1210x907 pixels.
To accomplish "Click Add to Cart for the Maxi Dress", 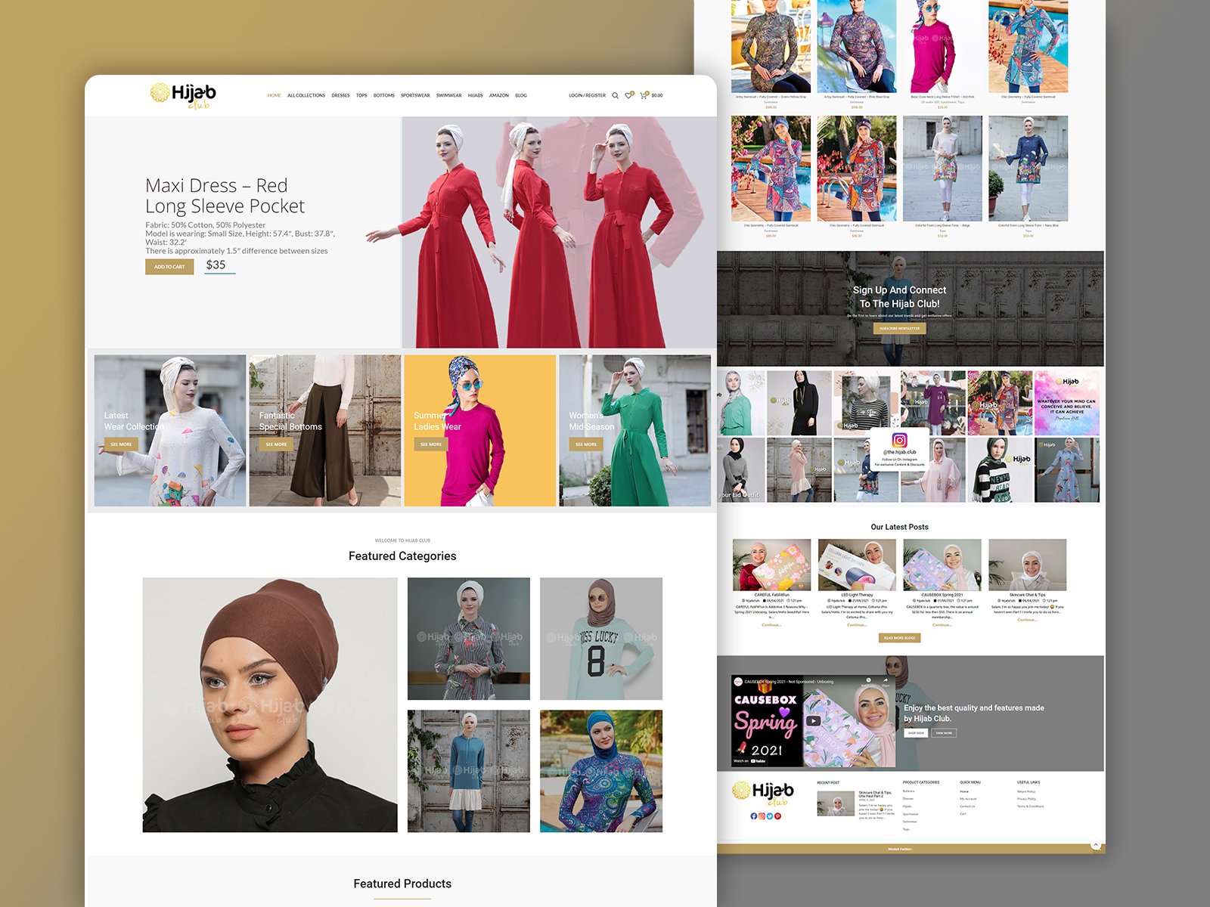I will 169,266.
